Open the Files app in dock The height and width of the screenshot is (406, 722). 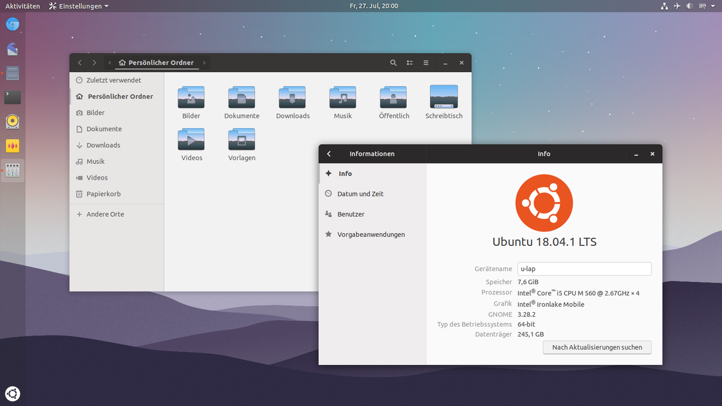(12, 73)
